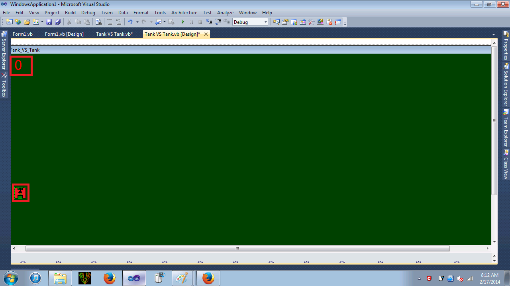Screen dimensions: 510x286
Task: Click the Step Over icon
Action: click(x=218, y=22)
